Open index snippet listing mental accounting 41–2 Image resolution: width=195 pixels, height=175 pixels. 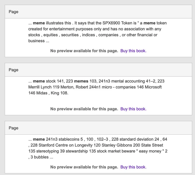[96, 87]
